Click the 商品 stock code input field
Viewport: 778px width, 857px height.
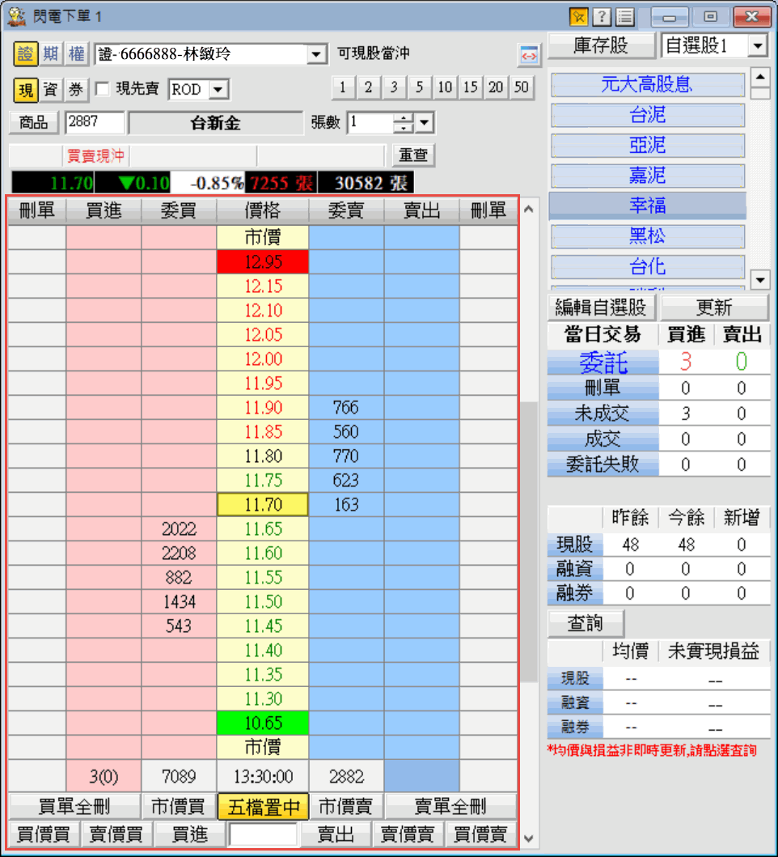(x=95, y=123)
